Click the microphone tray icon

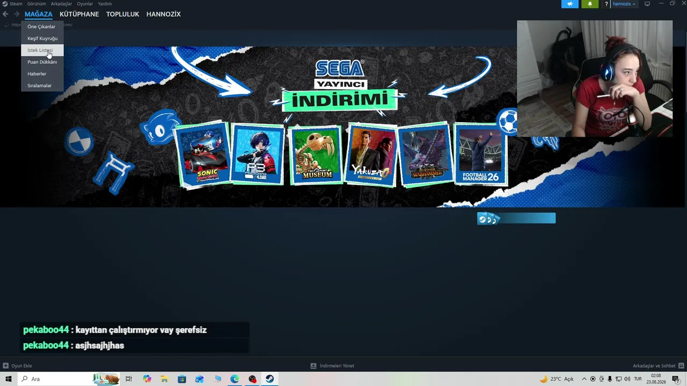(610, 379)
